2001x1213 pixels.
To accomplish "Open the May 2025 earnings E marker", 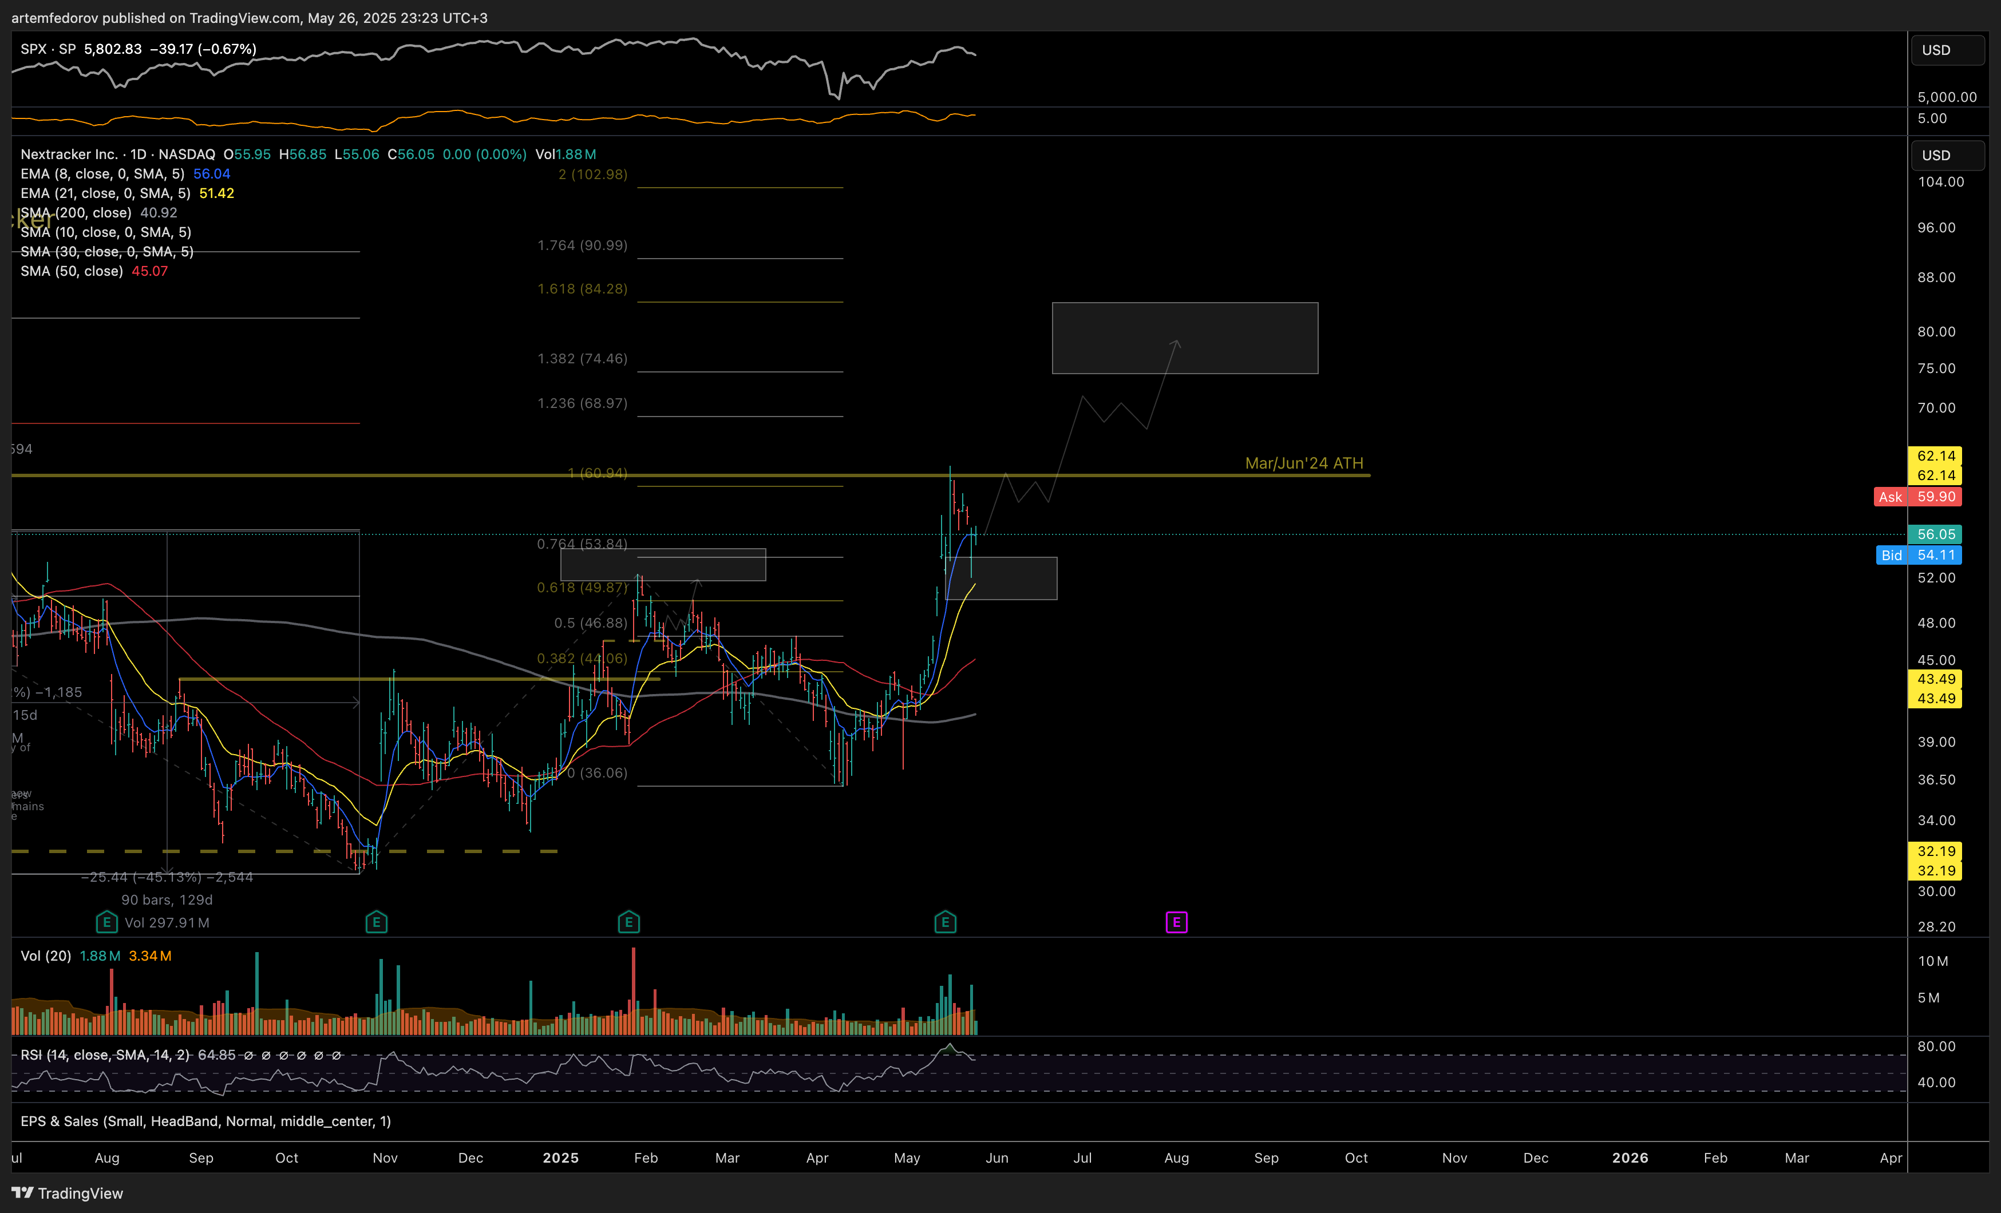I will (944, 922).
